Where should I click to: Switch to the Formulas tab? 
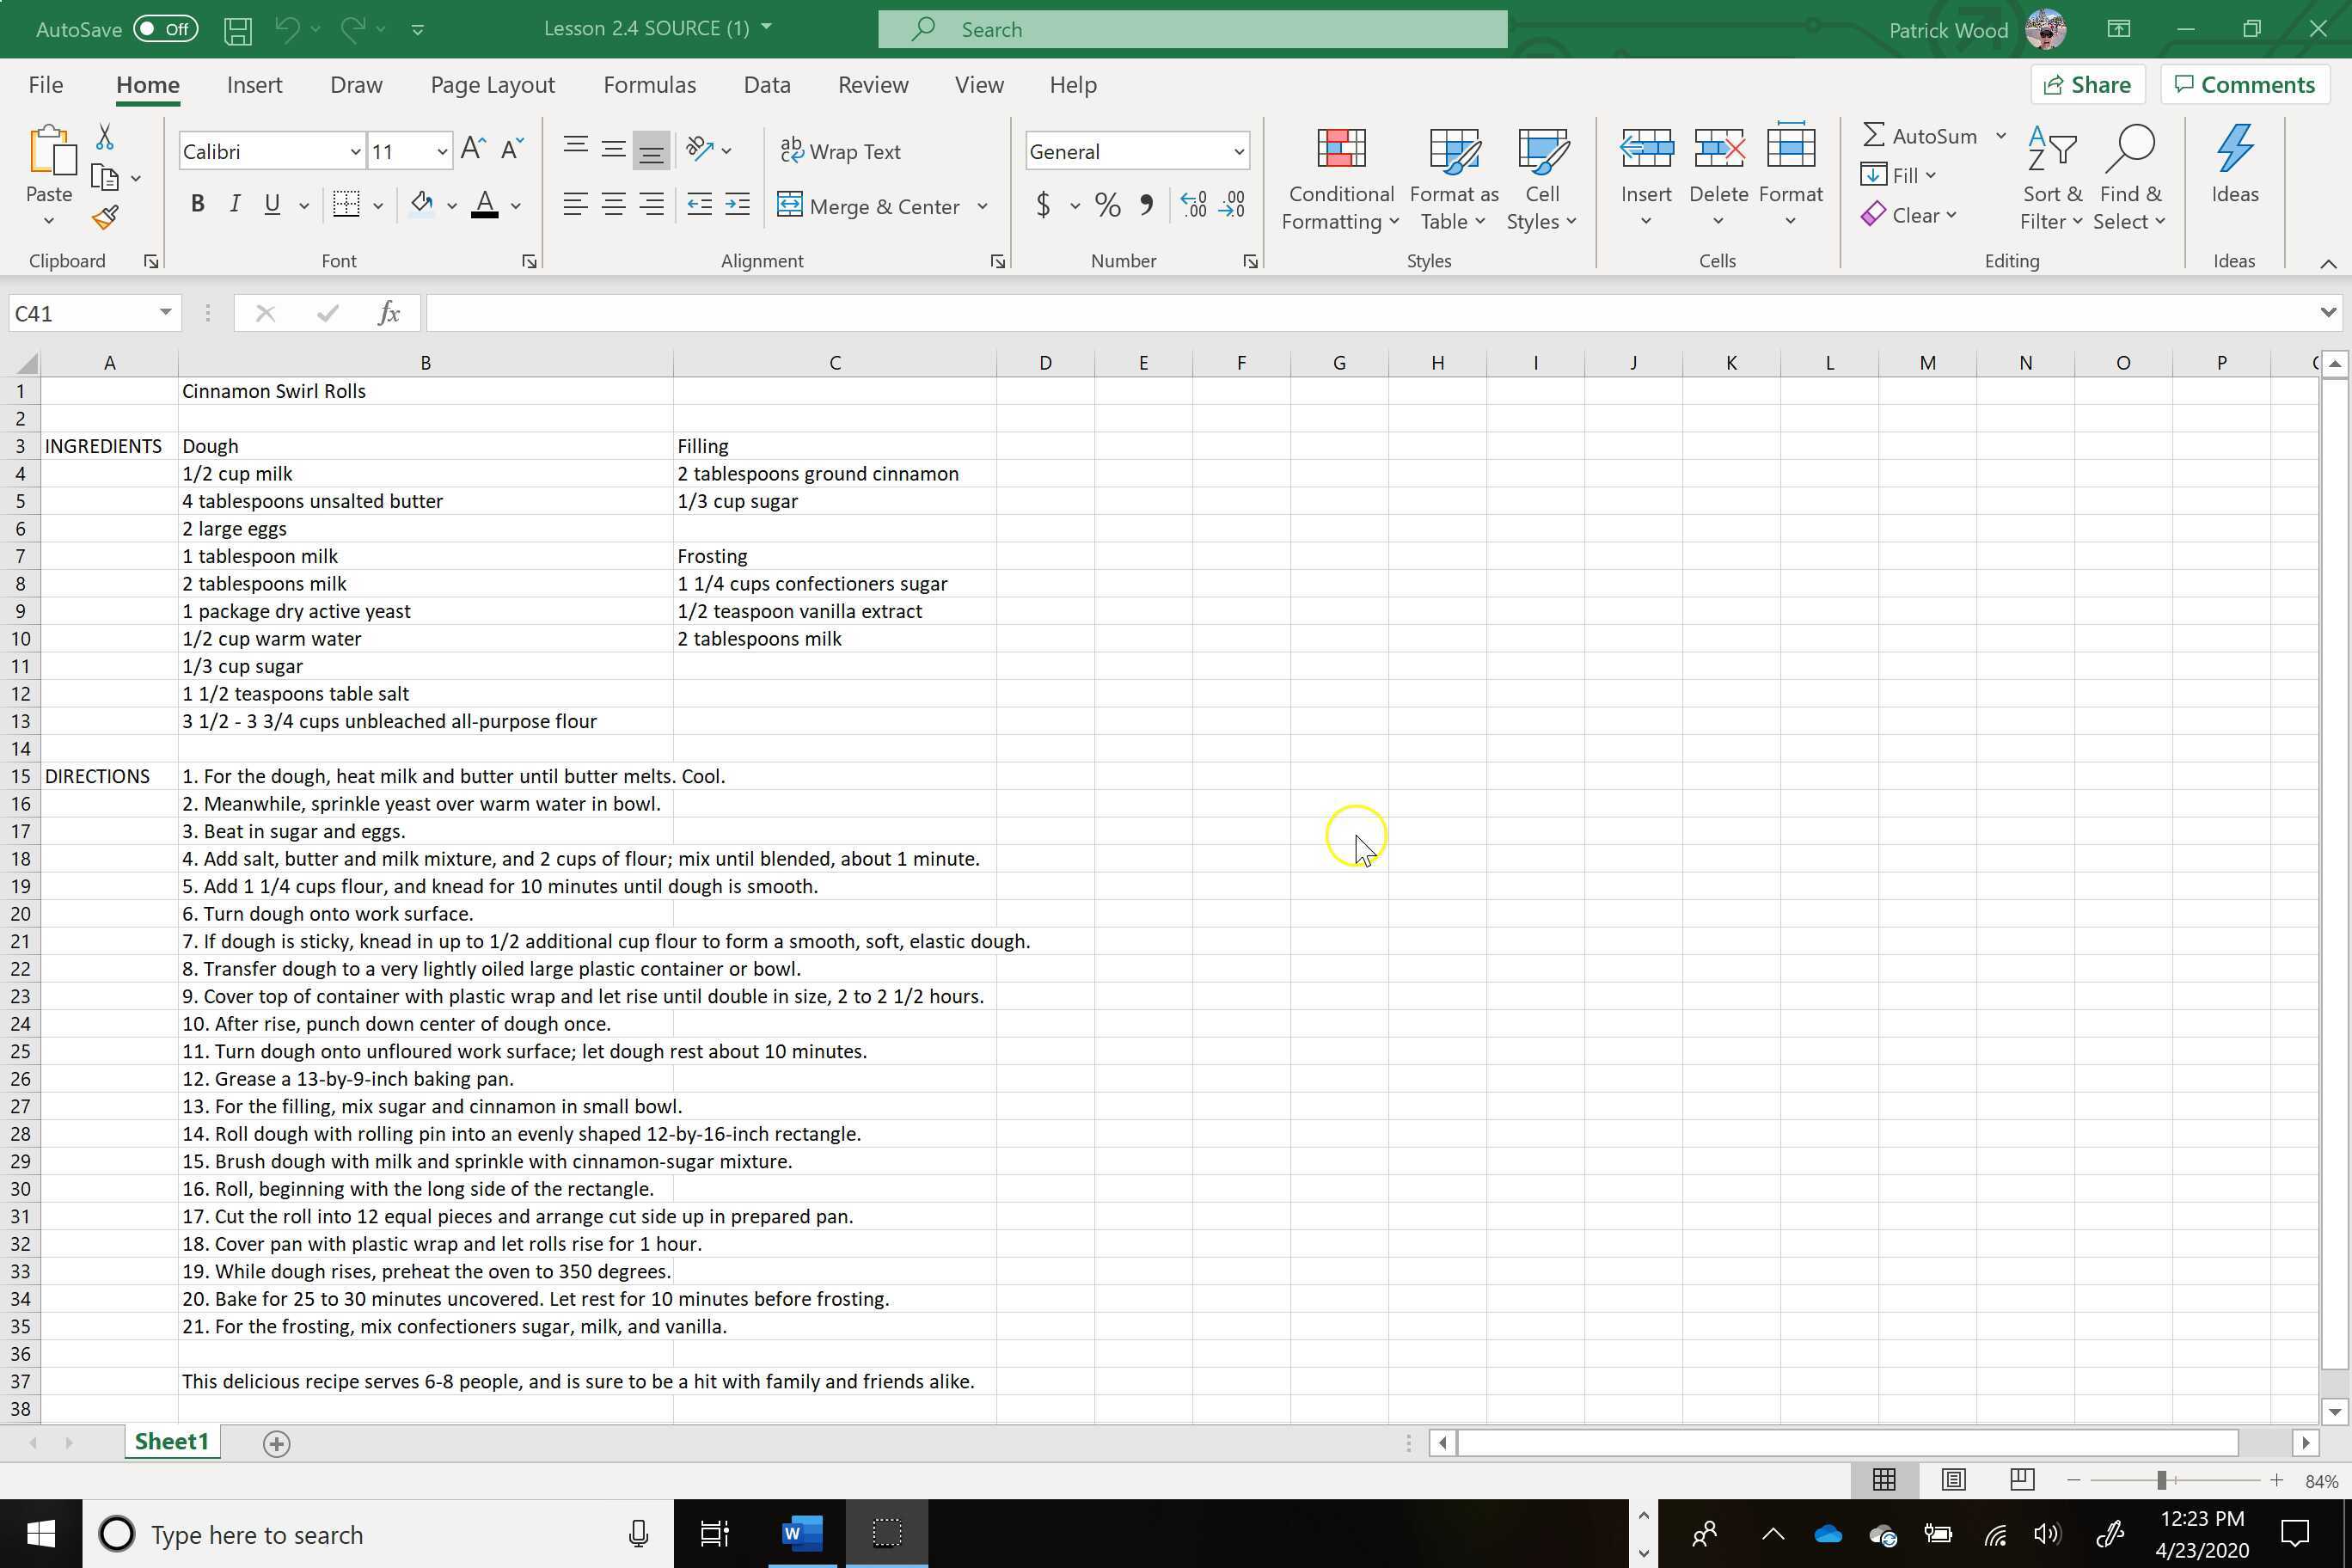[x=649, y=85]
